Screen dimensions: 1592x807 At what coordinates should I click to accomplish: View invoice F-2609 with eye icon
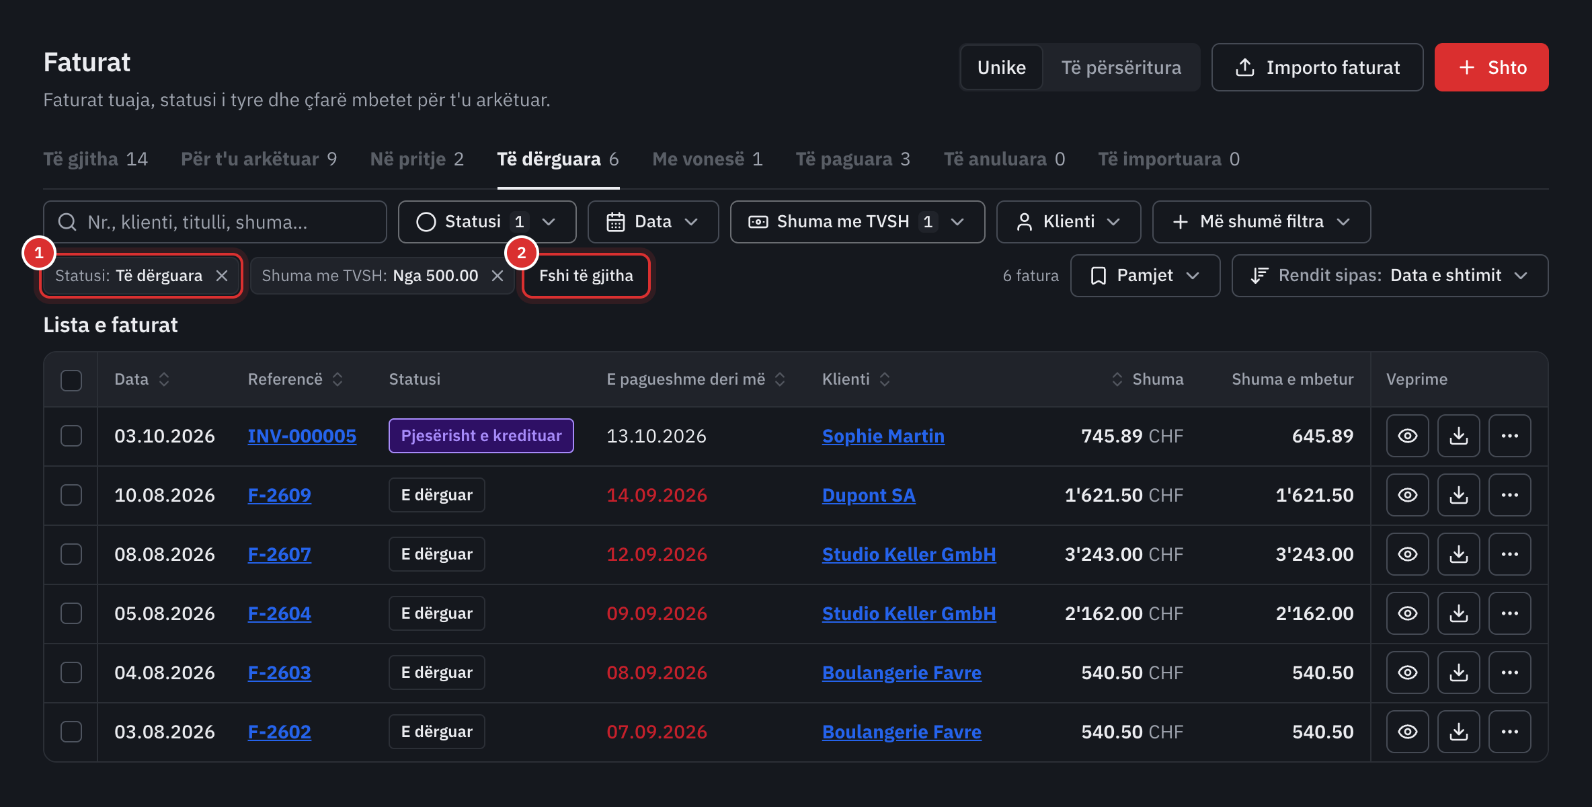pyautogui.click(x=1407, y=495)
